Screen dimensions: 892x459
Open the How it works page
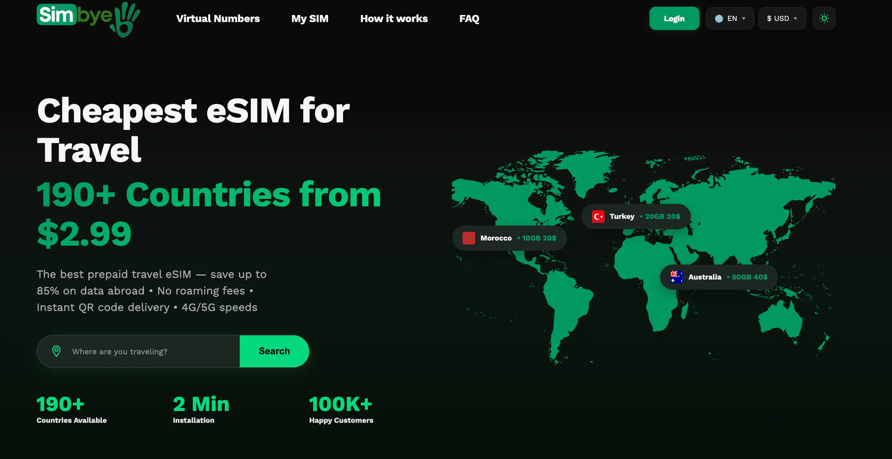tap(394, 19)
